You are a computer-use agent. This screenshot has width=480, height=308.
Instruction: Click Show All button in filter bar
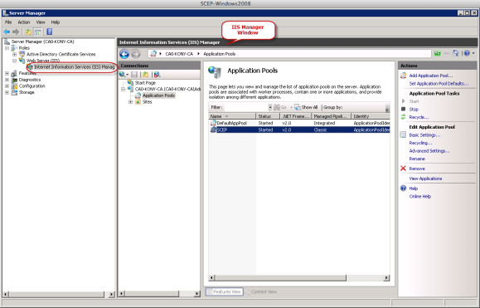[x=306, y=107]
